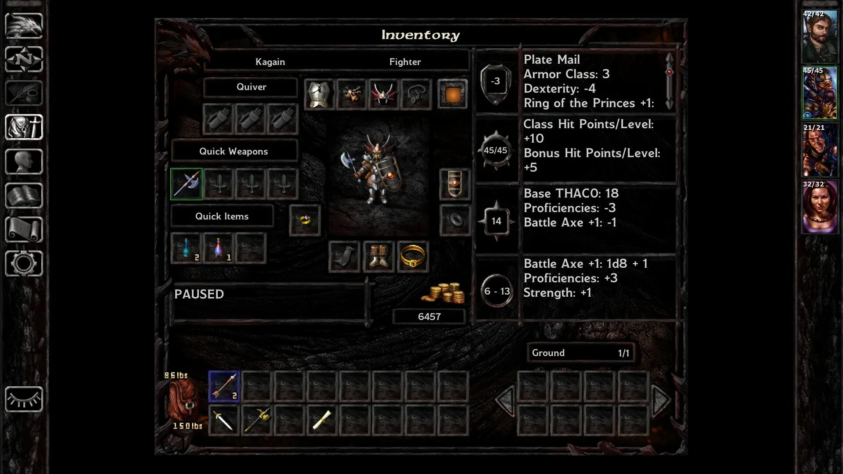Expand the Ground inventory page forward
This screenshot has height=474, width=843.
pos(660,401)
